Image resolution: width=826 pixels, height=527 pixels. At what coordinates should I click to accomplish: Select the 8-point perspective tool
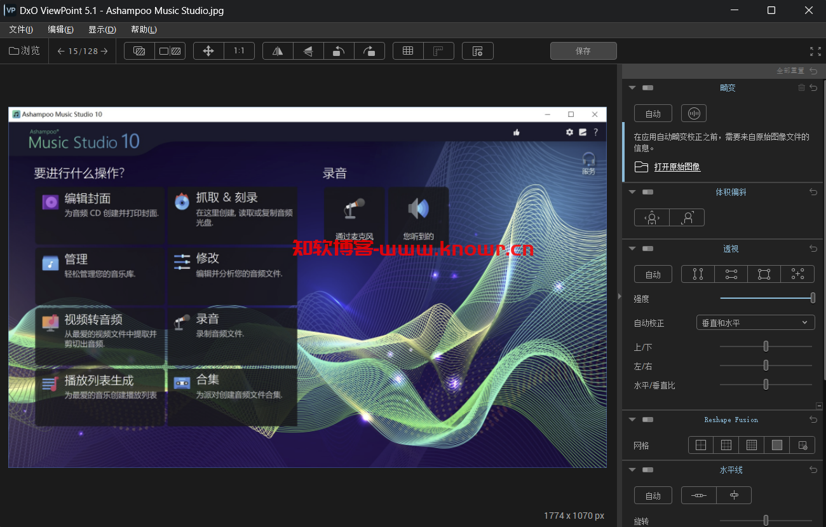click(797, 274)
